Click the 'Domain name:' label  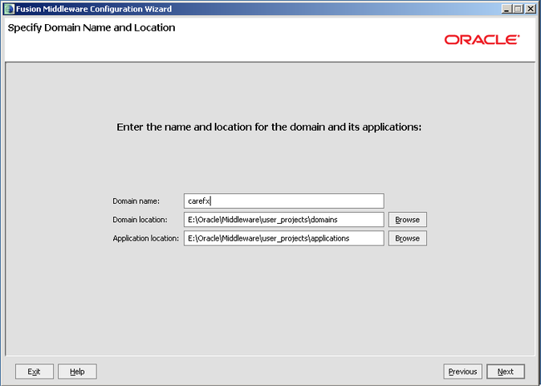tap(136, 201)
